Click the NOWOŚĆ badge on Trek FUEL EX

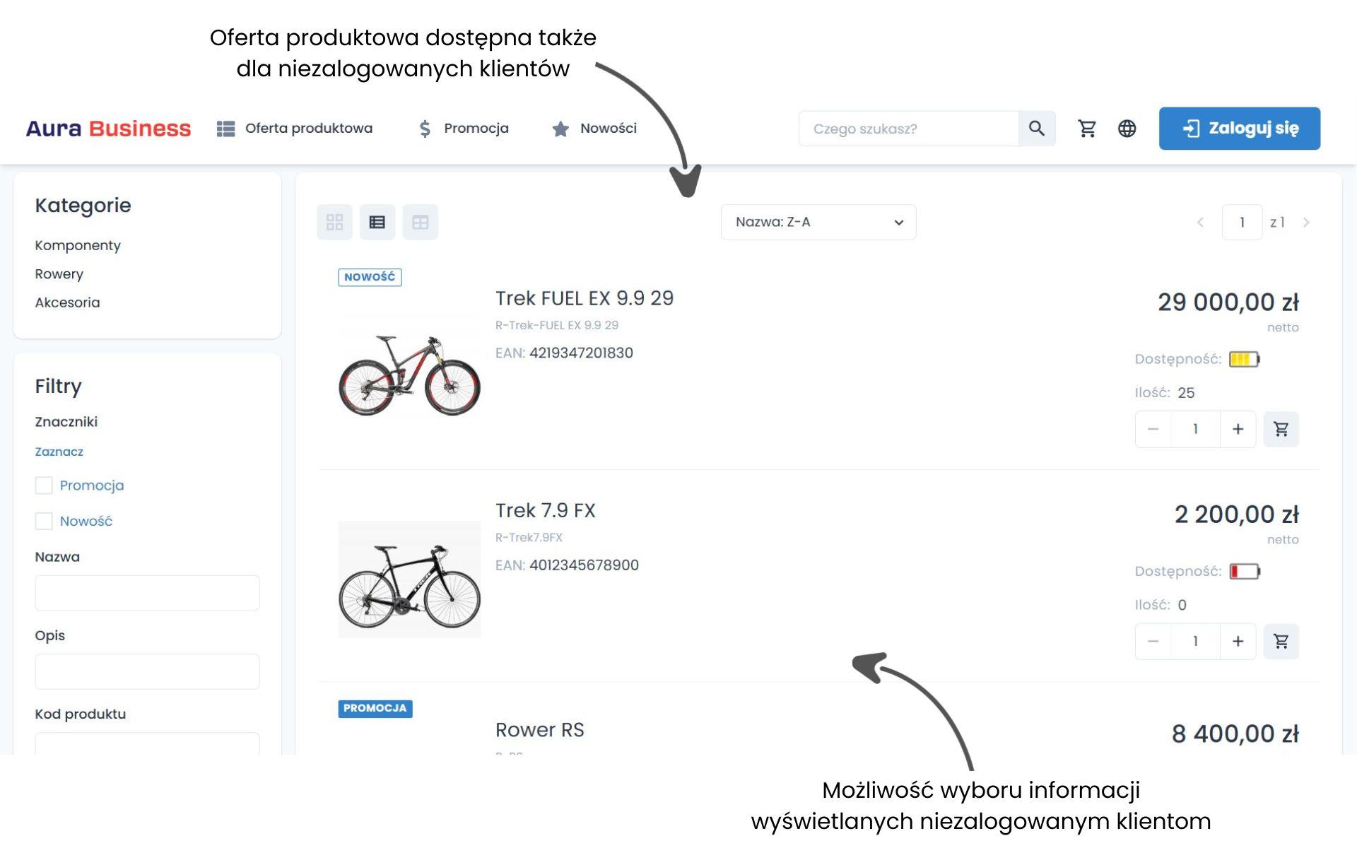370,277
